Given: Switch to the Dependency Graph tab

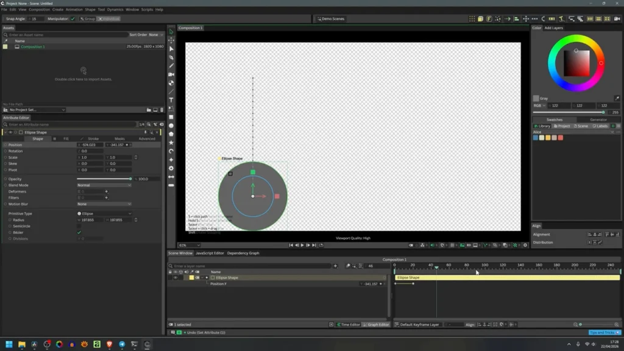Looking at the screenshot, I should (x=243, y=253).
